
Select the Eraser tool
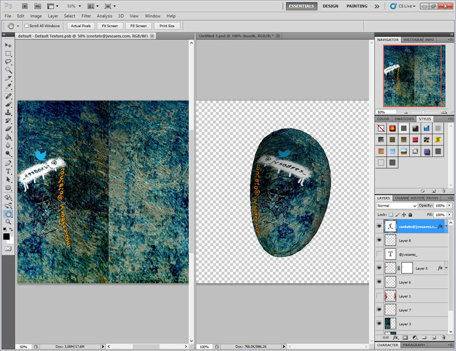pos(8,129)
